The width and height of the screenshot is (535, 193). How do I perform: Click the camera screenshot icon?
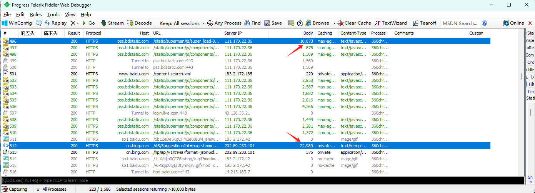[x=291, y=23]
